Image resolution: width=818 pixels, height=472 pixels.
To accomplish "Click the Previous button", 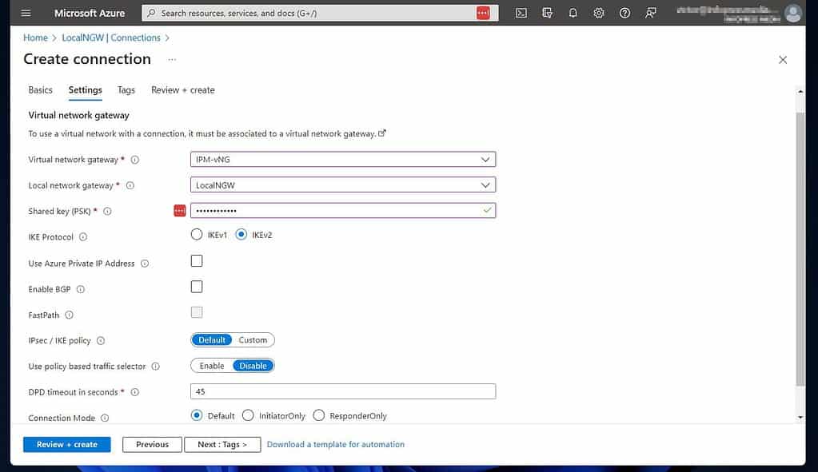I will [x=153, y=444].
